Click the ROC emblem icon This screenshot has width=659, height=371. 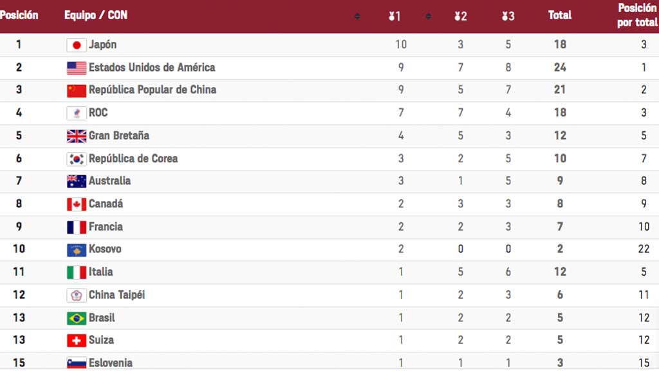[77, 113]
